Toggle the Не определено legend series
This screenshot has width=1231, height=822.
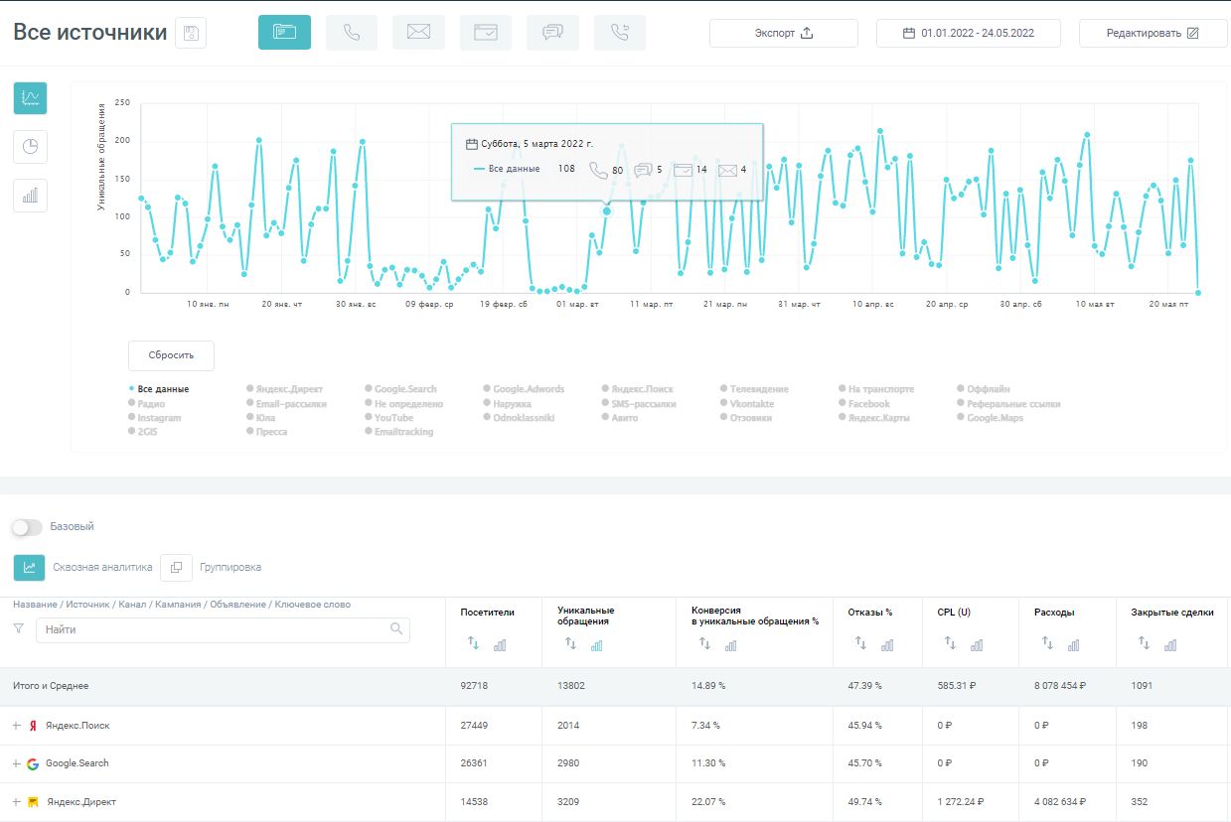pos(404,404)
